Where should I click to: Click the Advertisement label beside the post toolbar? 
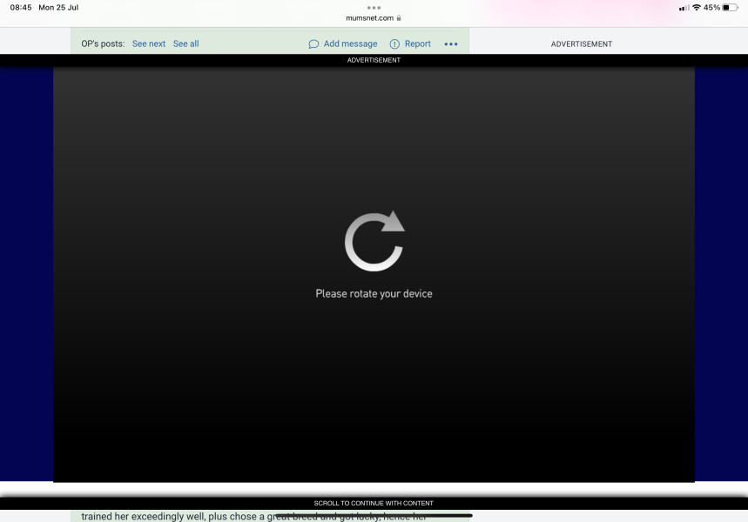click(581, 43)
